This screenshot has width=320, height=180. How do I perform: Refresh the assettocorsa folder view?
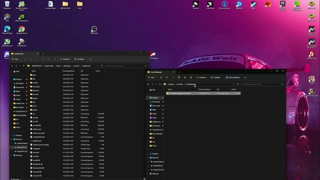pyautogui.click(x=101, y=66)
